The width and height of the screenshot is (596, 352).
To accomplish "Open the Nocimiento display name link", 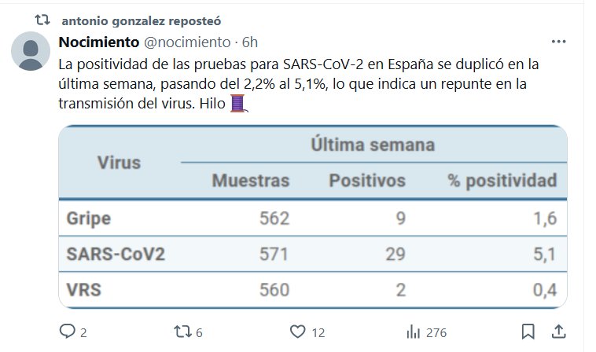I will [x=99, y=41].
